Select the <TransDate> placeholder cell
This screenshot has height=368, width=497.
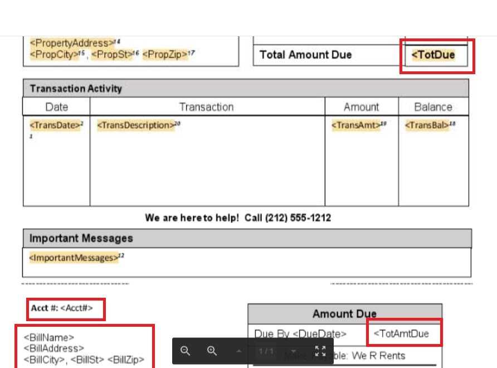pos(55,125)
